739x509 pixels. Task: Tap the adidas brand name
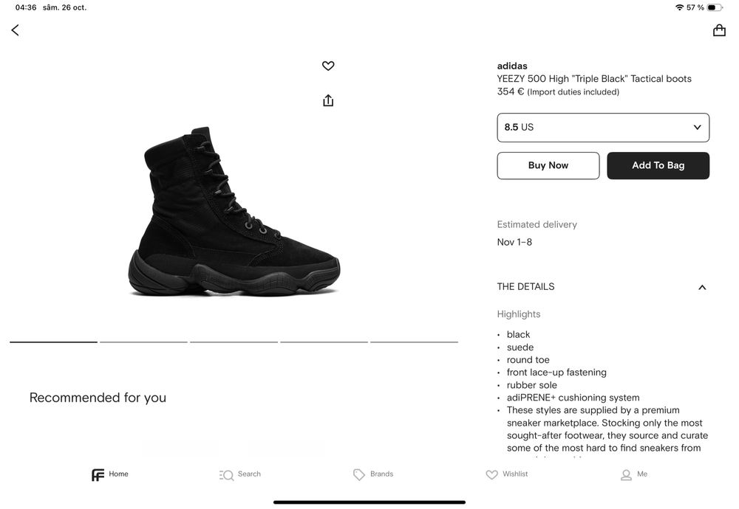[512, 66]
